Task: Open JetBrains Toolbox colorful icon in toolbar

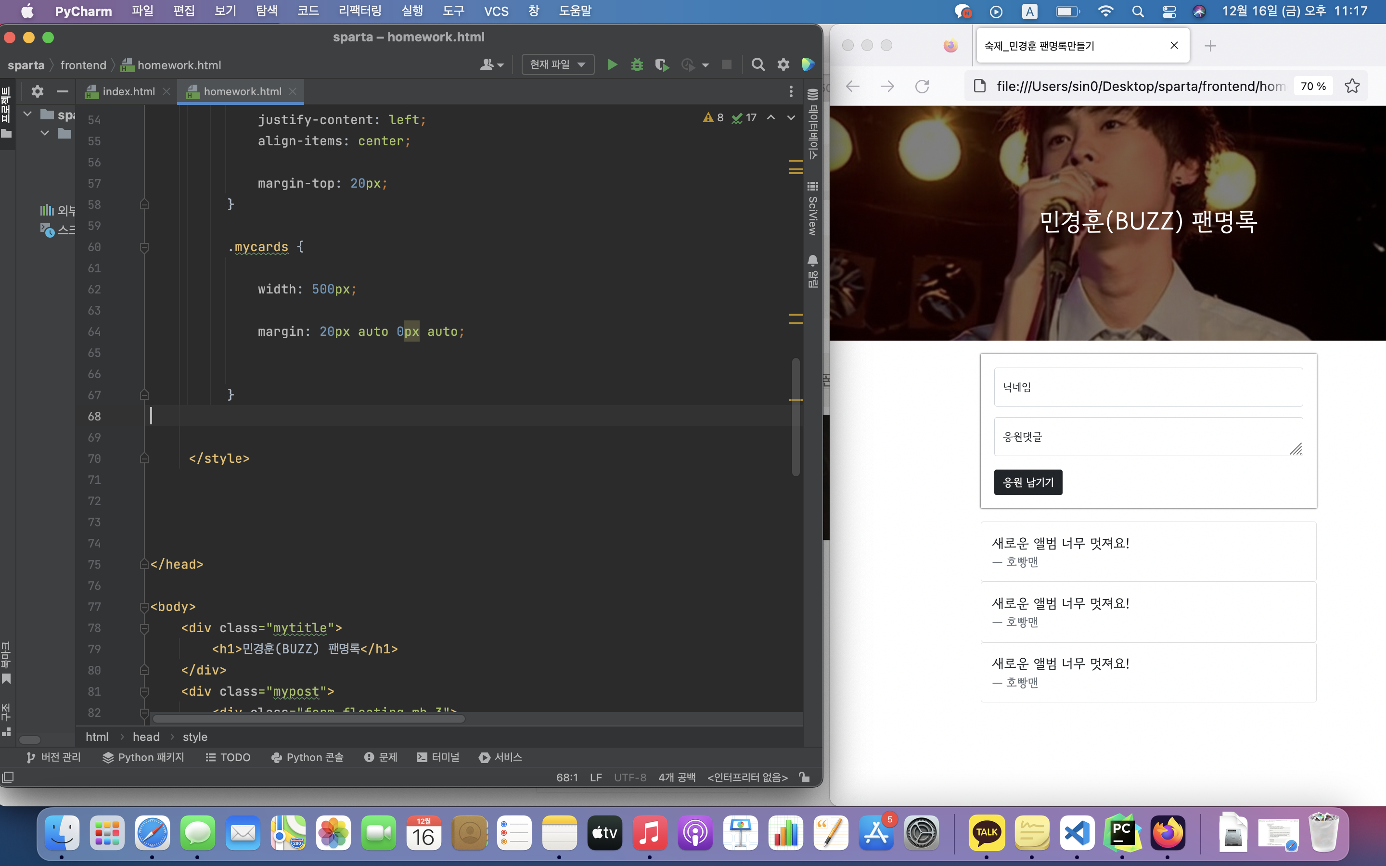Action: click(x=808, y=65)
